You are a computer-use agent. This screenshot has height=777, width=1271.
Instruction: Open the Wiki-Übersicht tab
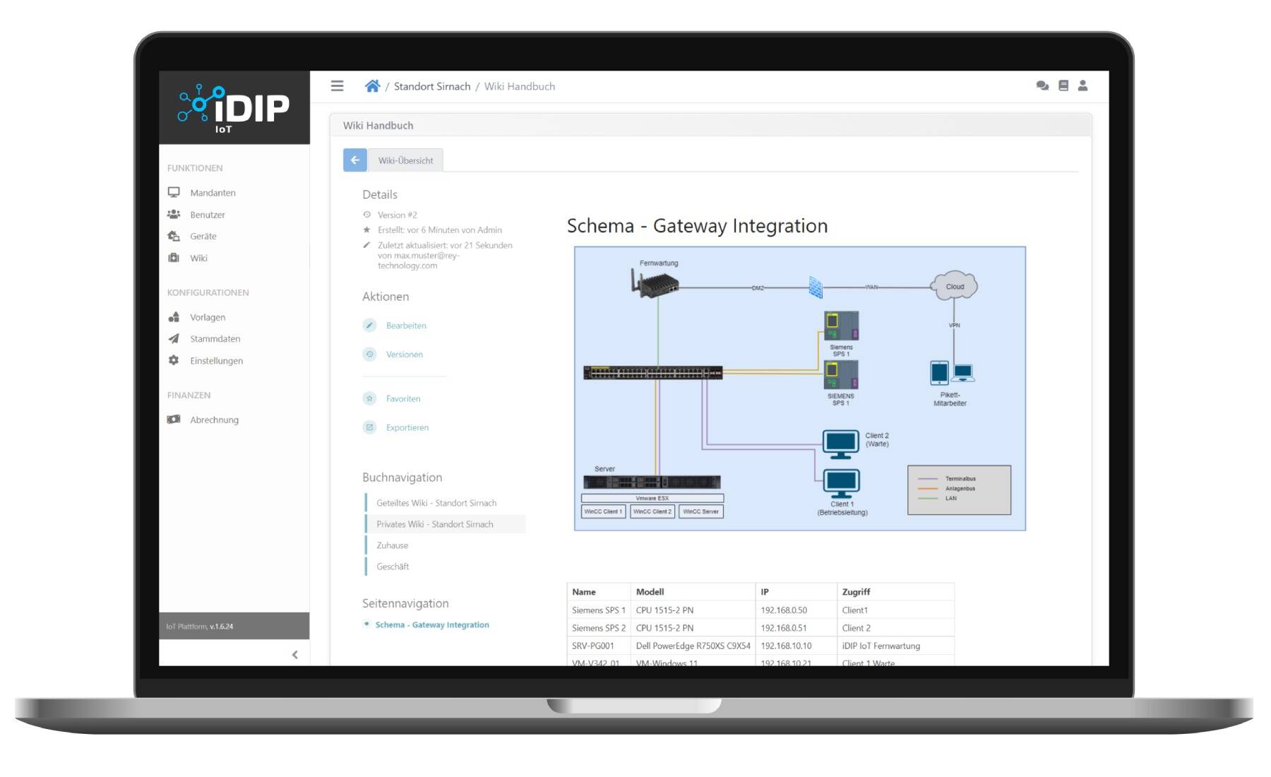pos(405,160)
